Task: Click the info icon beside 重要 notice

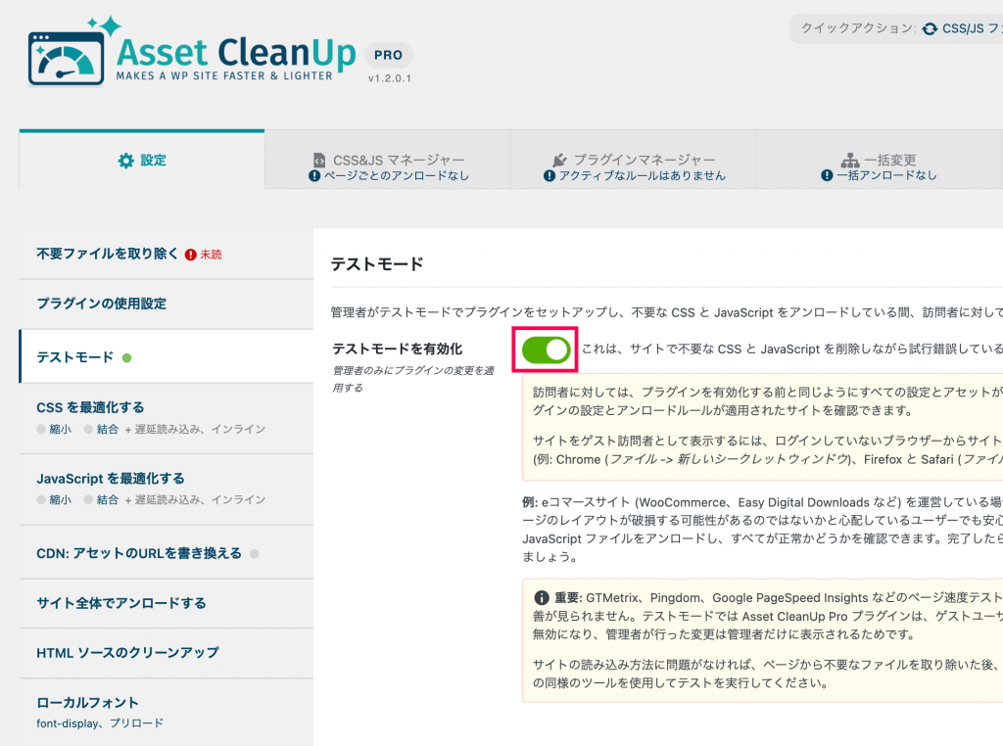Action: 541,598
